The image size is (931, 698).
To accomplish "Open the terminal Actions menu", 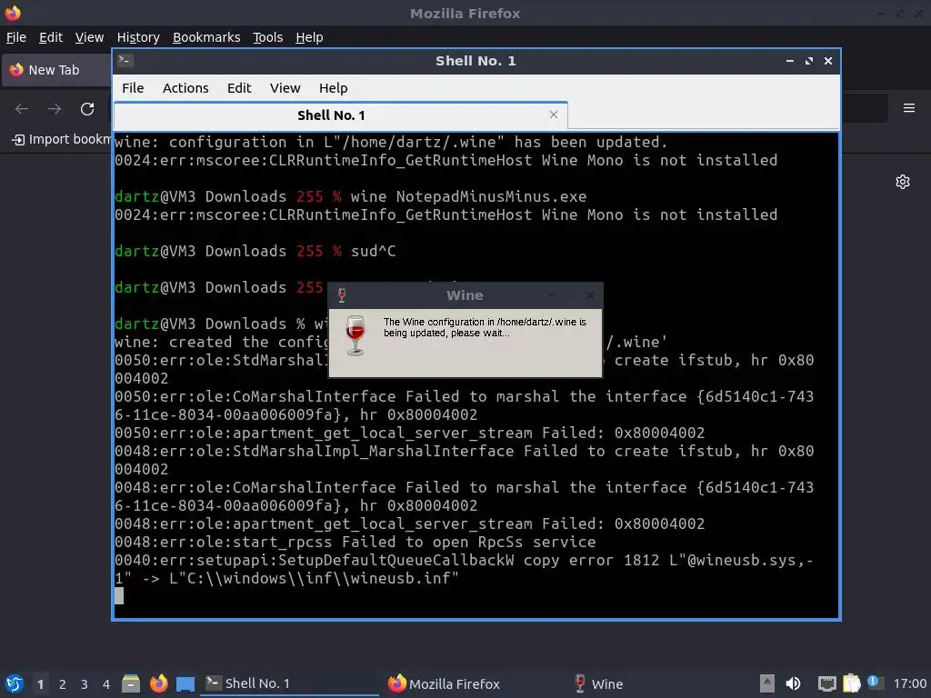I will (185, 88).
